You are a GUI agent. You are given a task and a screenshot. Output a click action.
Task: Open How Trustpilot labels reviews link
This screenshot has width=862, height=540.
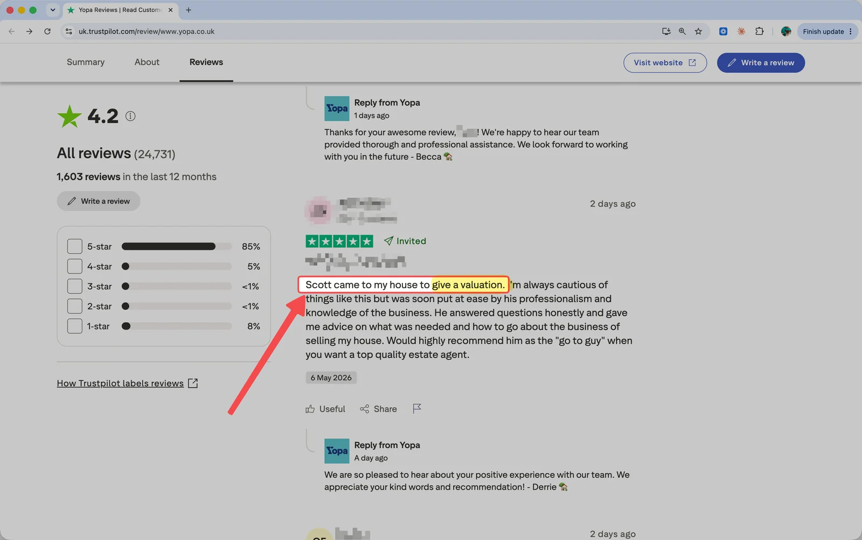(127, 383)
